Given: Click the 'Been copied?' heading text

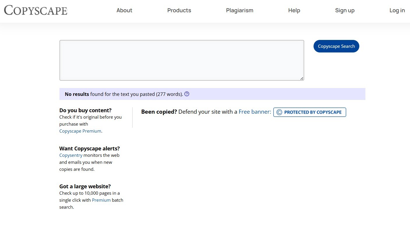Looking at the screenshot, I should (x=159, y=112).
